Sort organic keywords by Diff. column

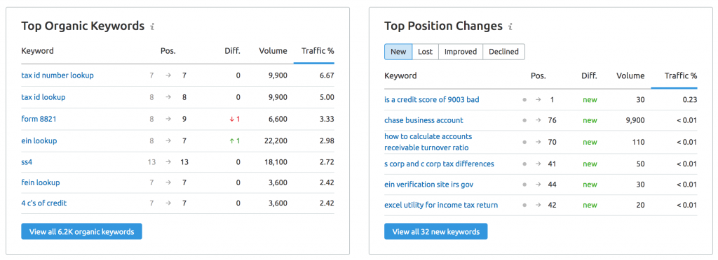[233, 50]
